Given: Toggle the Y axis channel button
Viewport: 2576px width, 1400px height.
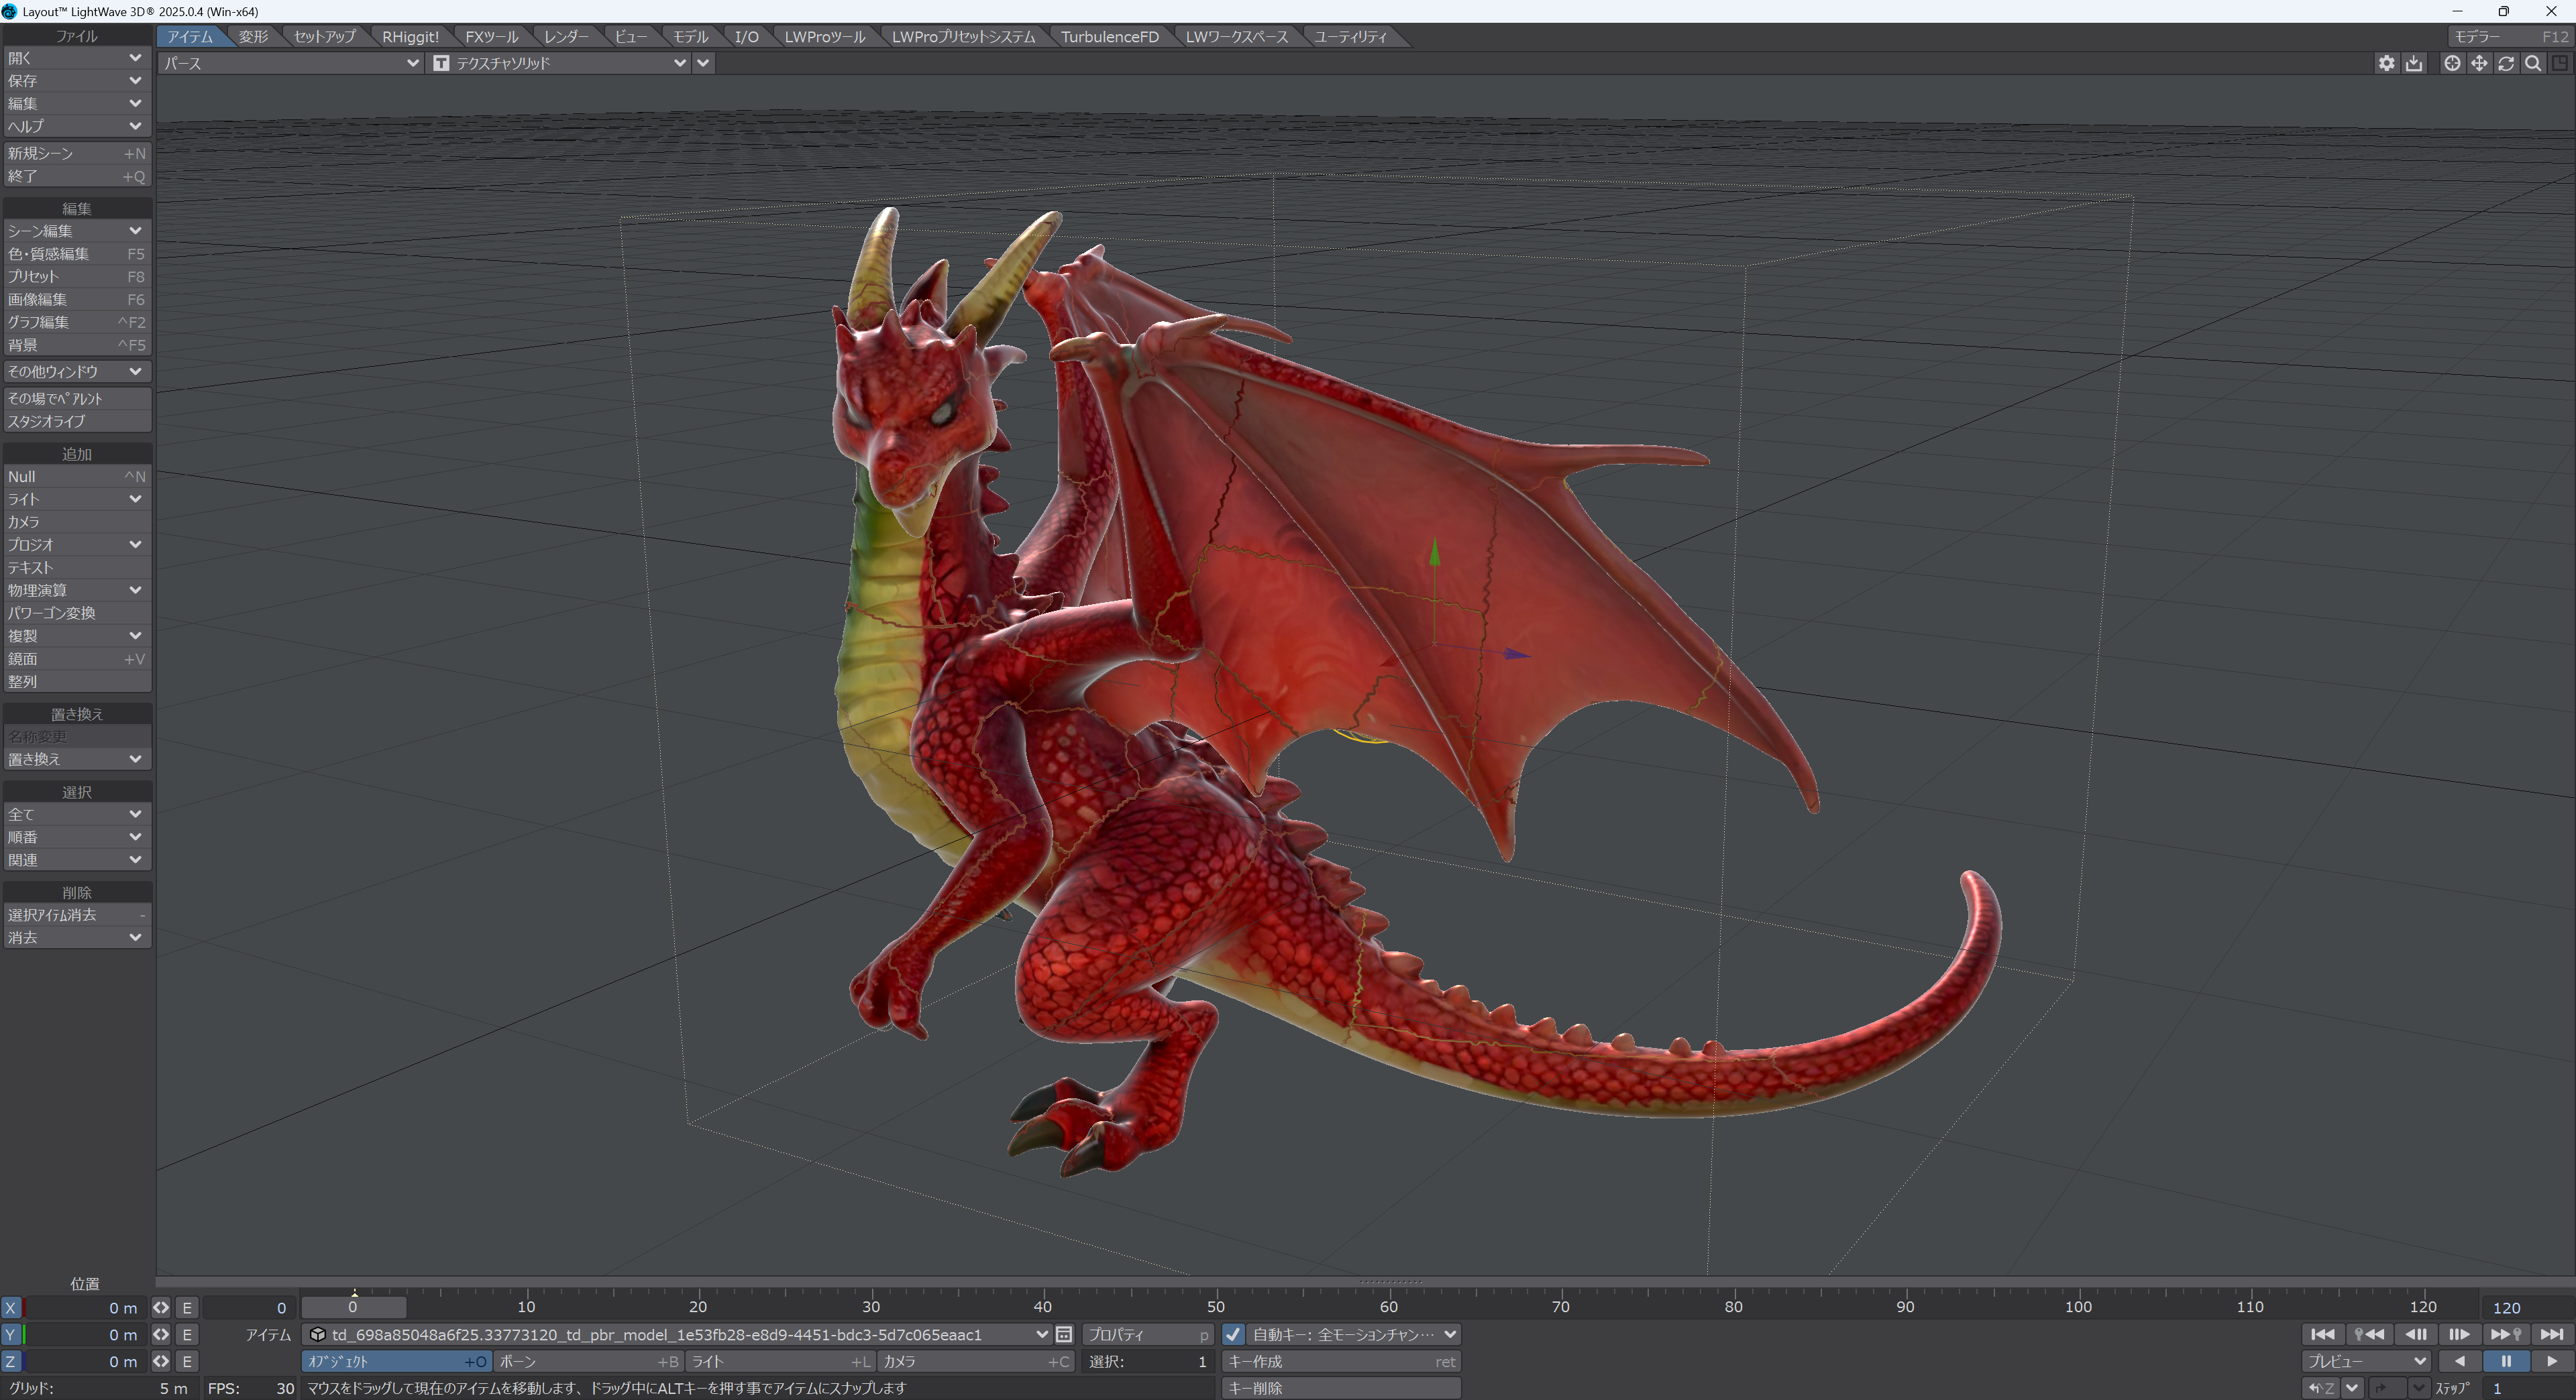Looking at the screenshot, I should [11, 1335].
